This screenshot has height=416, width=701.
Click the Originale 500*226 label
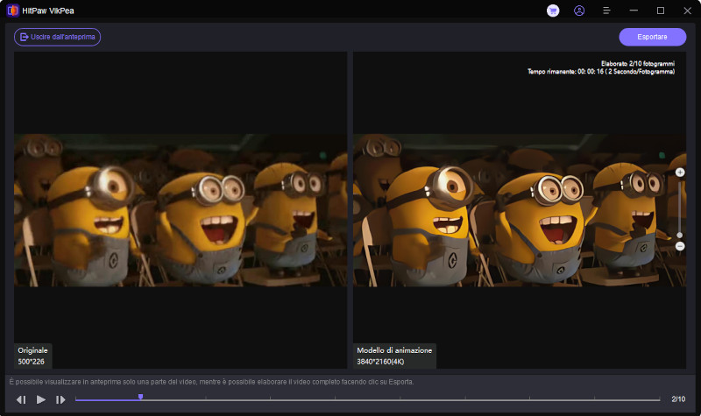33,356
